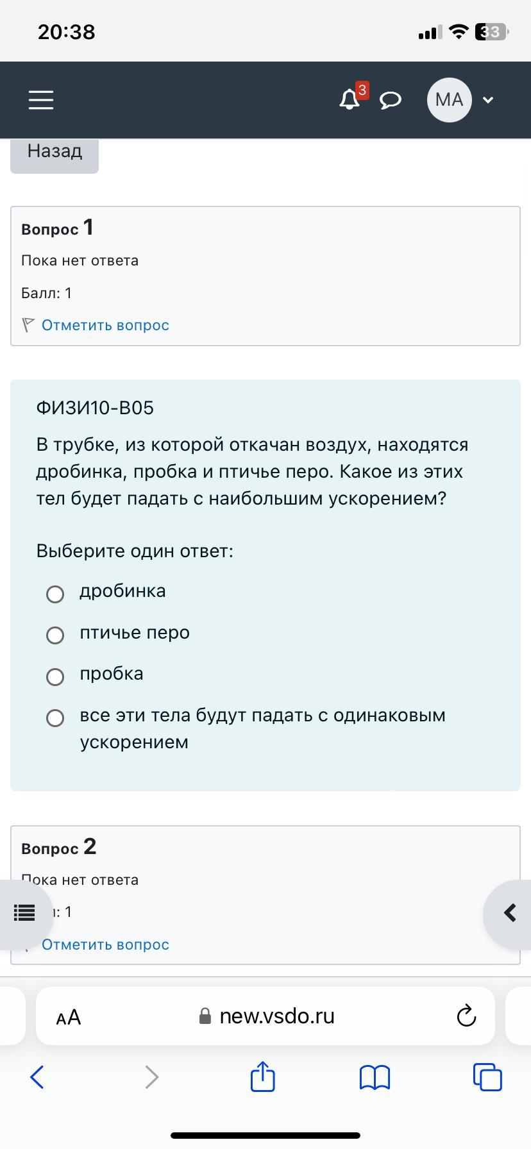Image resolution: width=531 pixels, height=1149 pixels.
Task: Flag question 2 with Отметить вопрос
Action: point(105,944)
